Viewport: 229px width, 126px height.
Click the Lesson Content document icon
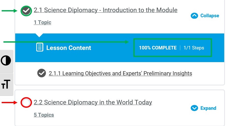click(x=40, y=47)
